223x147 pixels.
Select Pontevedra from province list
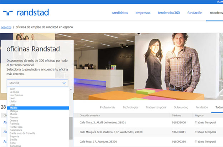[x=16, y=127]
